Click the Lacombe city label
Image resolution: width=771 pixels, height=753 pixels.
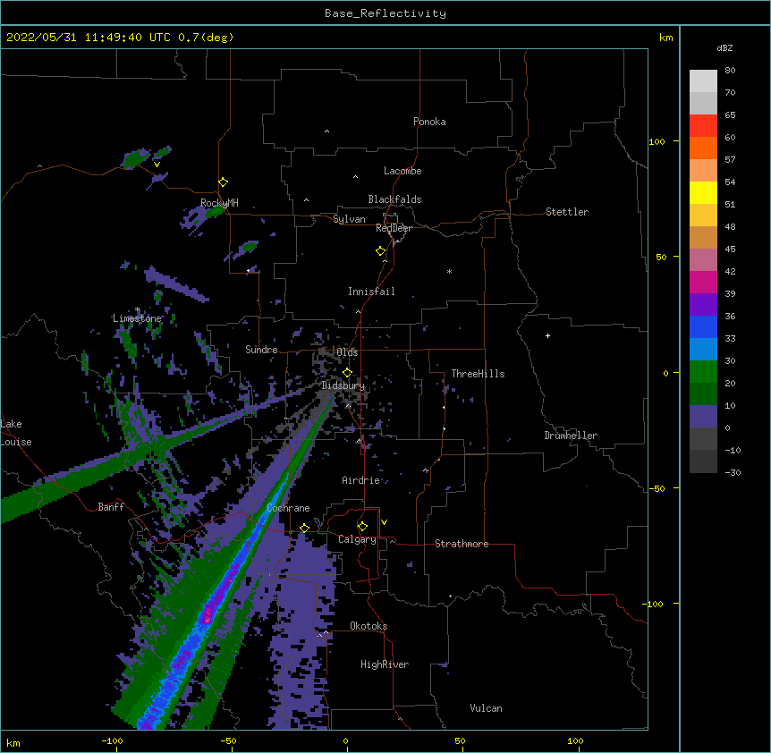coord(402,171)
